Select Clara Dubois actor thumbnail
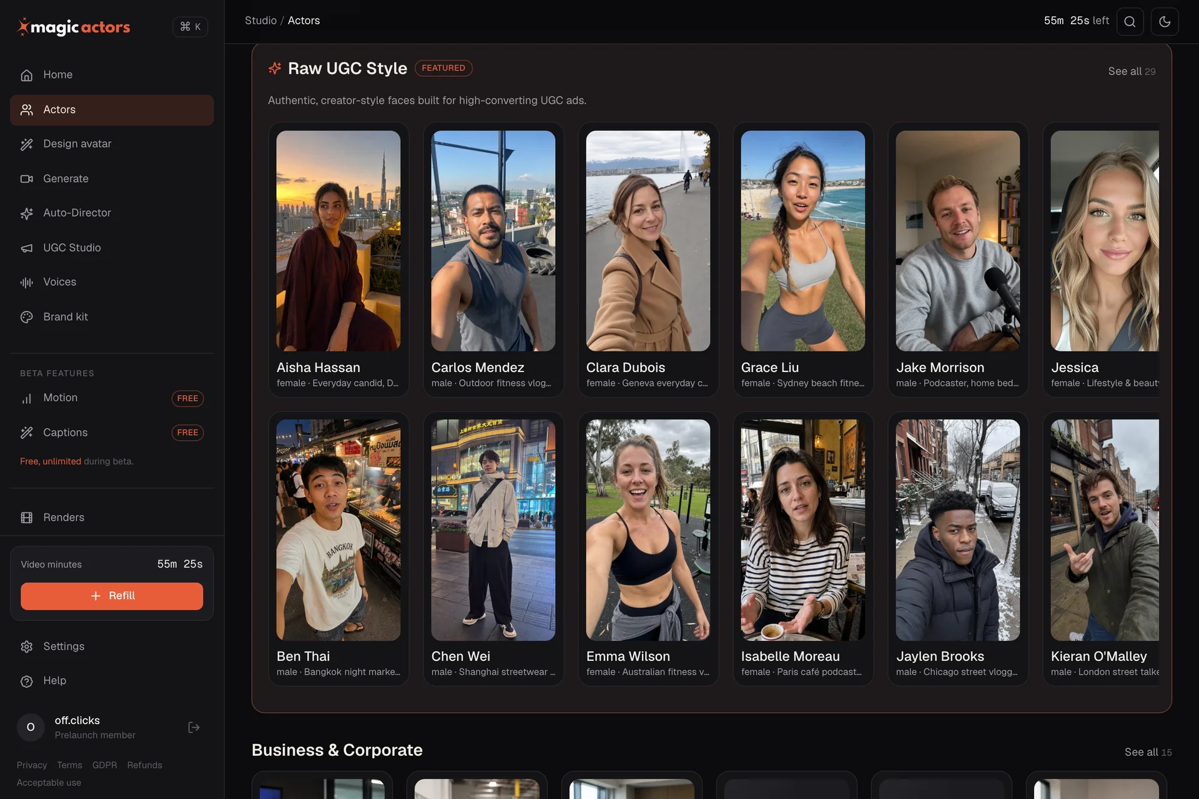 [x=648, y=241]
